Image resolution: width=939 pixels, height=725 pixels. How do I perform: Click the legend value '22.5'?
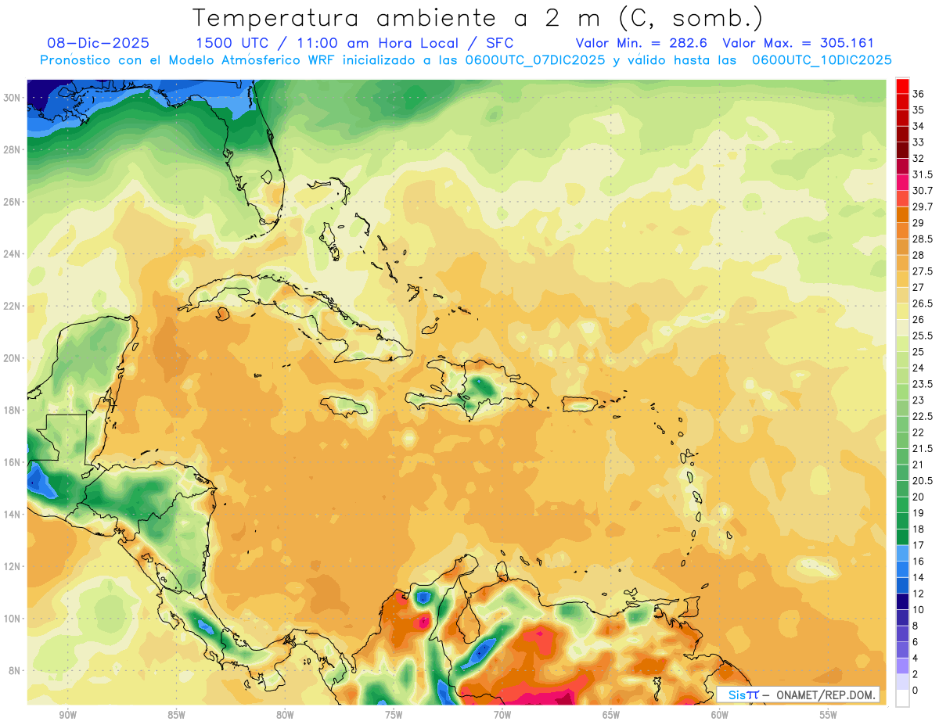pyautogui.click(x=923, y=416)
